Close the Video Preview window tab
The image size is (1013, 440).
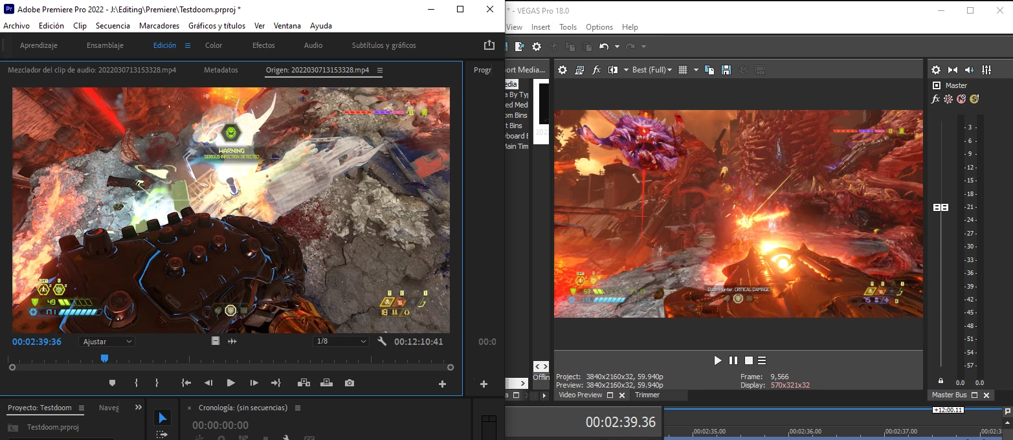click(622, 395)
